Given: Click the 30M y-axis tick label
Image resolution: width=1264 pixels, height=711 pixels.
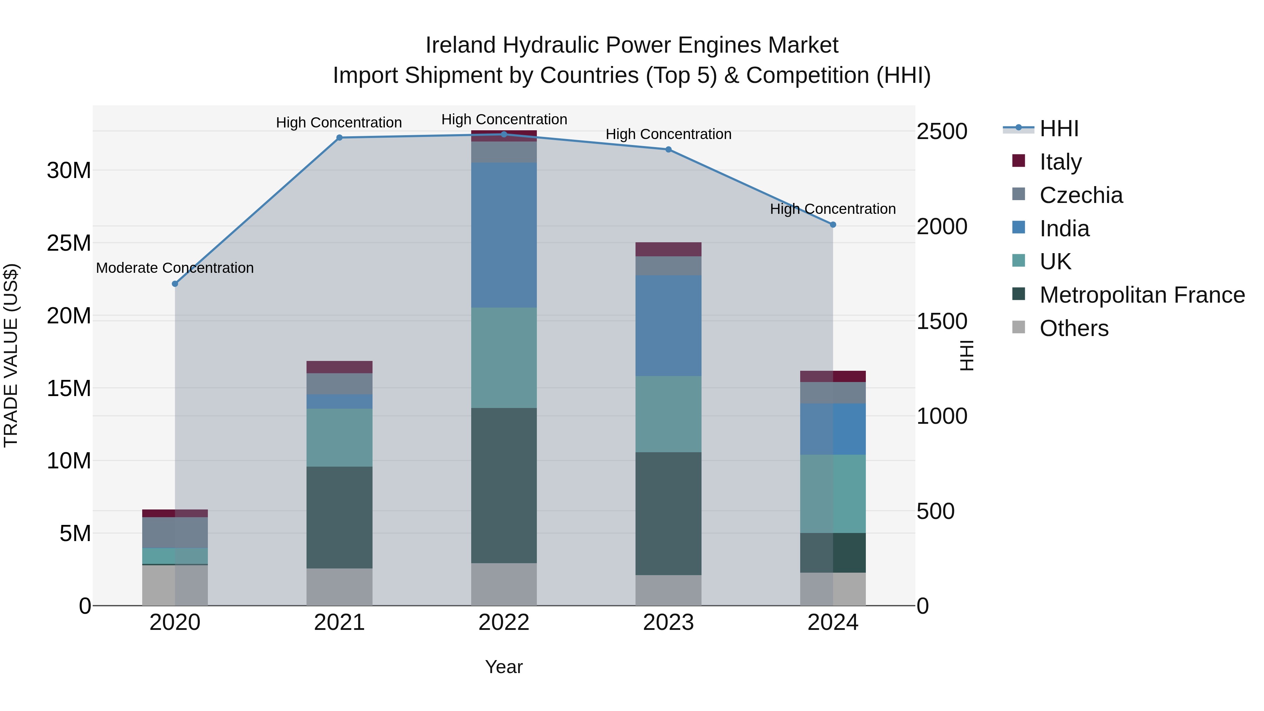Looking at the screenshot, I should point(69,171).
